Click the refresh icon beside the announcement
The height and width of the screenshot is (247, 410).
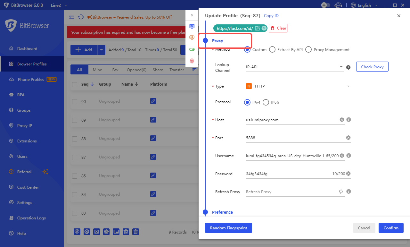pyautogui.click(x=81, y=17)
